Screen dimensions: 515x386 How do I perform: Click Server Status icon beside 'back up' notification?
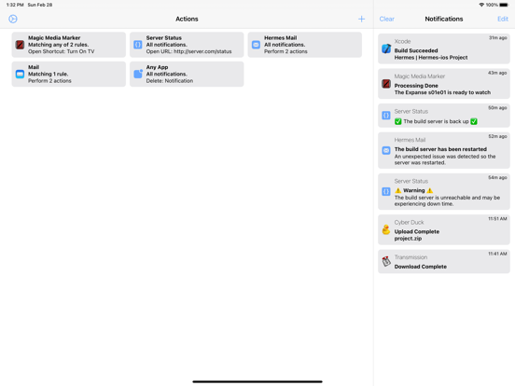[x=386, y=116]
